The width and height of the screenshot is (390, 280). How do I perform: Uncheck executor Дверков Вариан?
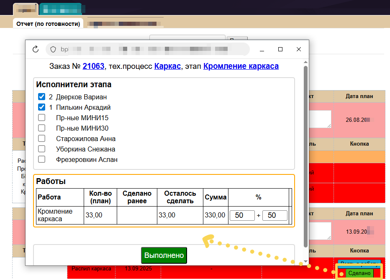tap(41, 97)
